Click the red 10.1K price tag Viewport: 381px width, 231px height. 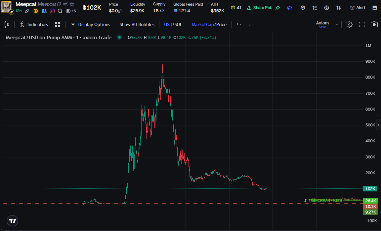point(370,207)
